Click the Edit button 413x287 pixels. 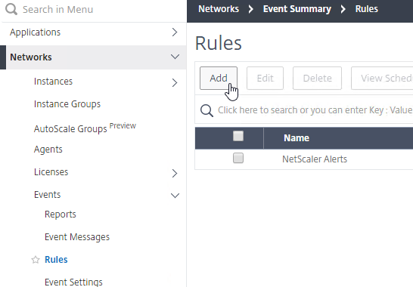point(265,78)
